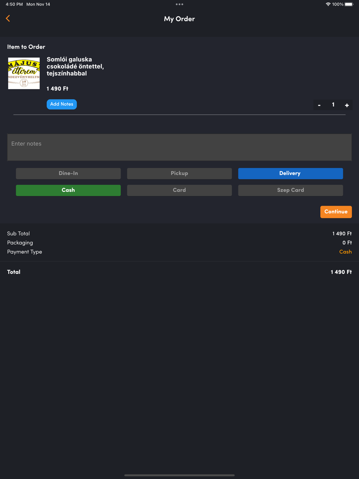
Task: Tap the battery status icon
Action: 349,4
